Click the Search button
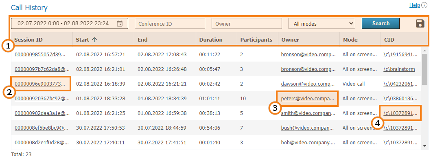The image size is (431, 159). point(381,23)
